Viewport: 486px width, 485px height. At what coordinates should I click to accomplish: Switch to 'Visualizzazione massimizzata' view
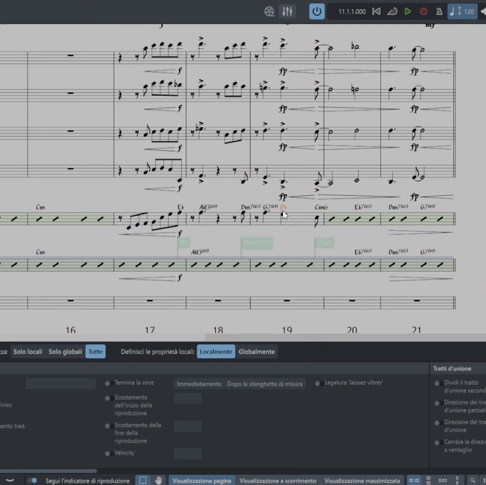(362, 481)
